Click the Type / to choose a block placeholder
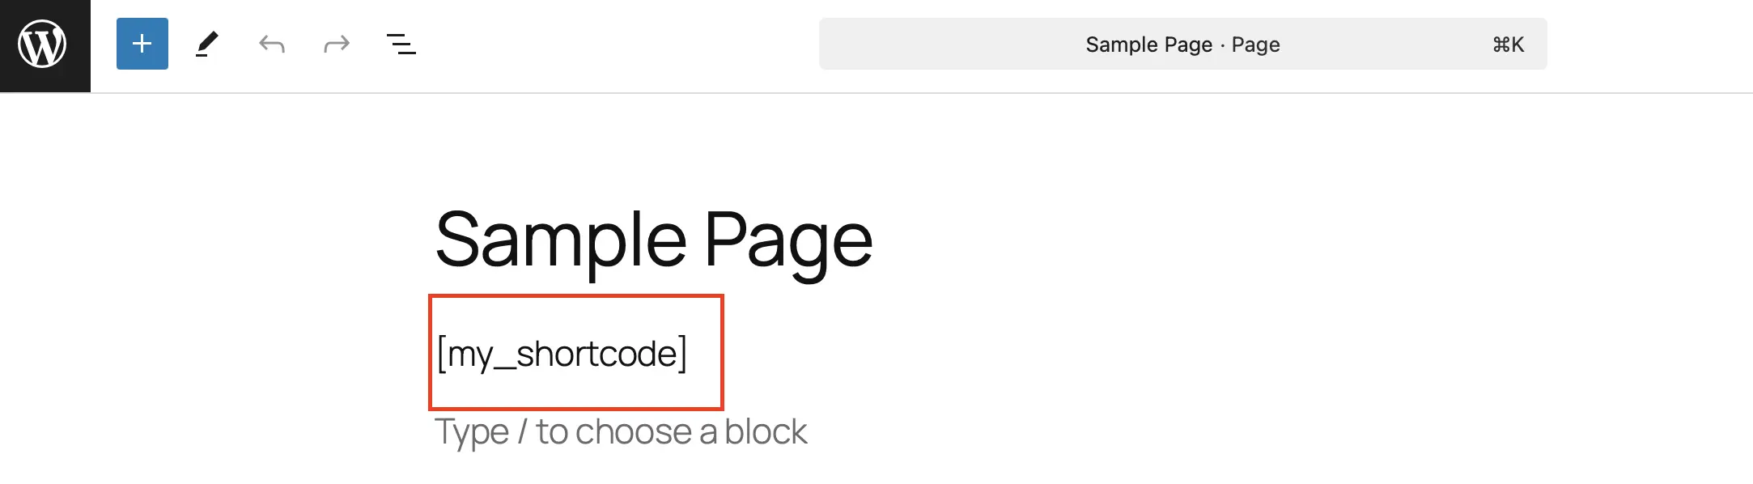1753x484 pixels. (x=621, y=431)
